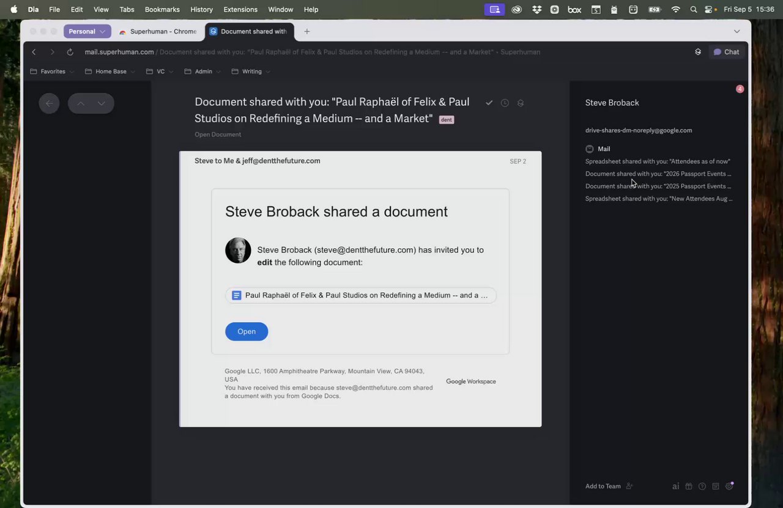783x508 pixels.
Task: Open the Bookmarks menu
Action: point(161,9)
